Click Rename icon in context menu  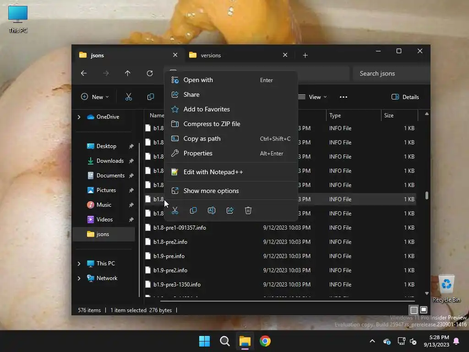tap(212, 210)
